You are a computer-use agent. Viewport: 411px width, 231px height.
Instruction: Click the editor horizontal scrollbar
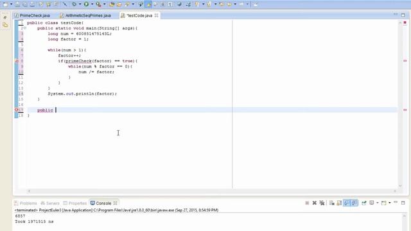click(x=212, y=191)
